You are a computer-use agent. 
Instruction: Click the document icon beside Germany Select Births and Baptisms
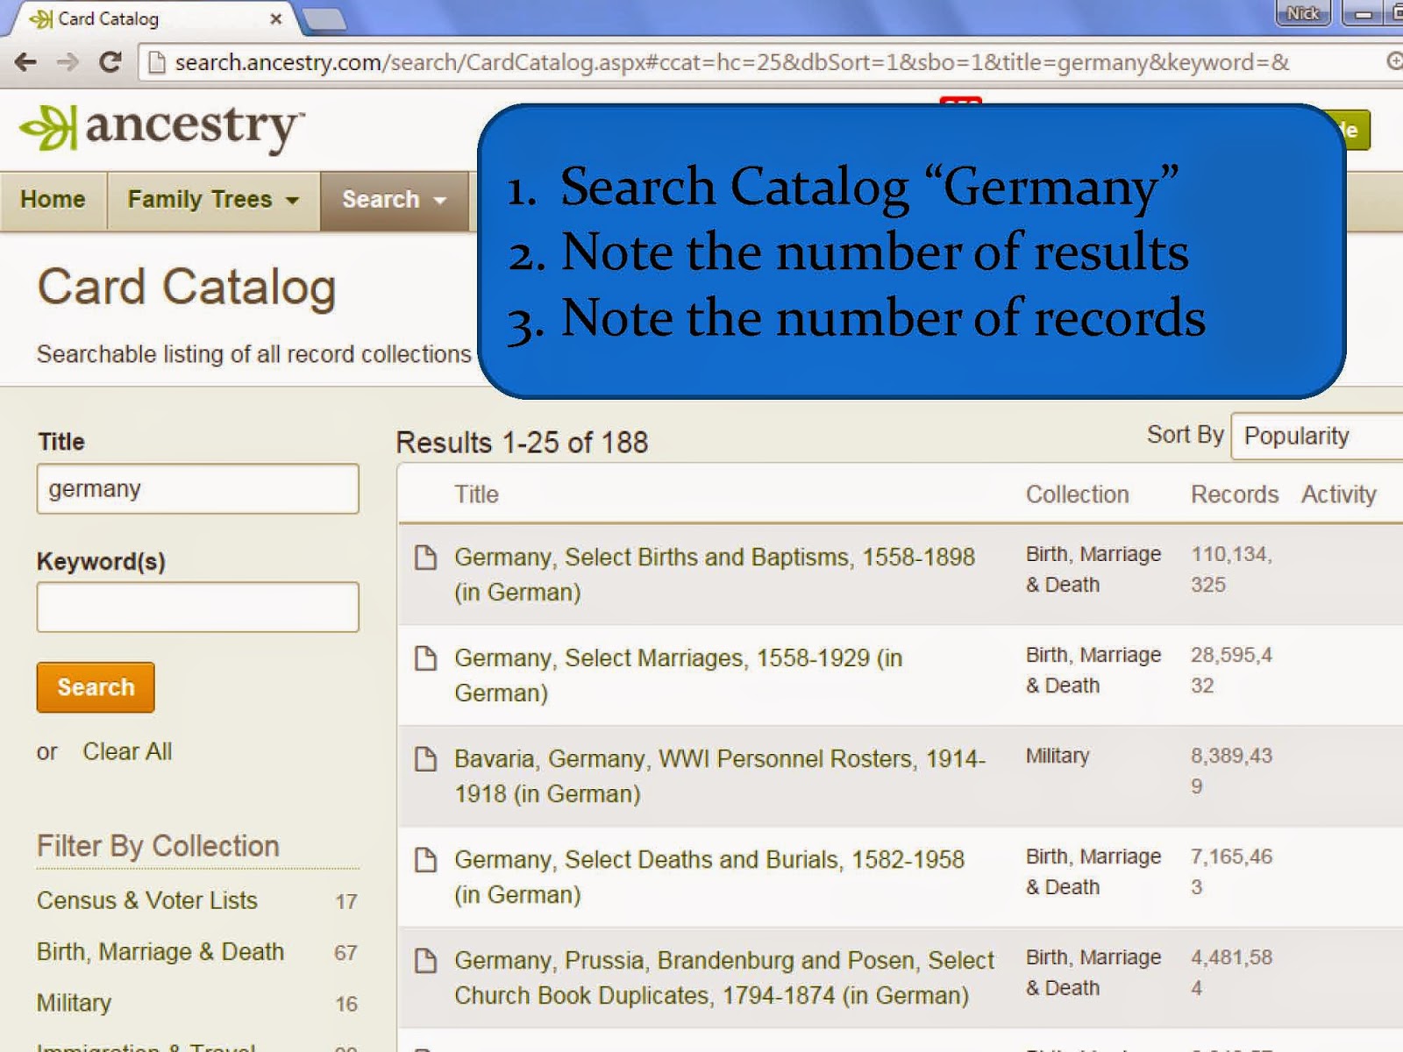point(425,558)
